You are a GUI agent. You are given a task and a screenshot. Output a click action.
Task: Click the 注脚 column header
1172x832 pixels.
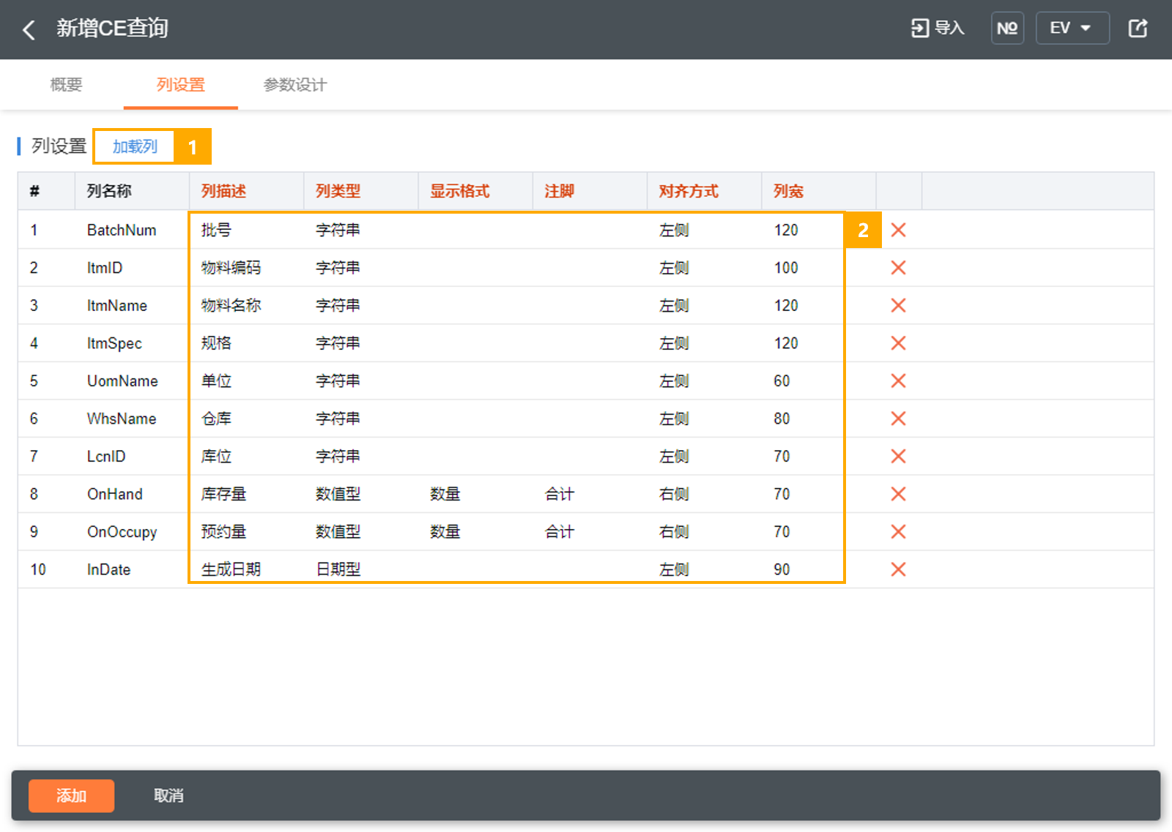[x=590, y=191]
